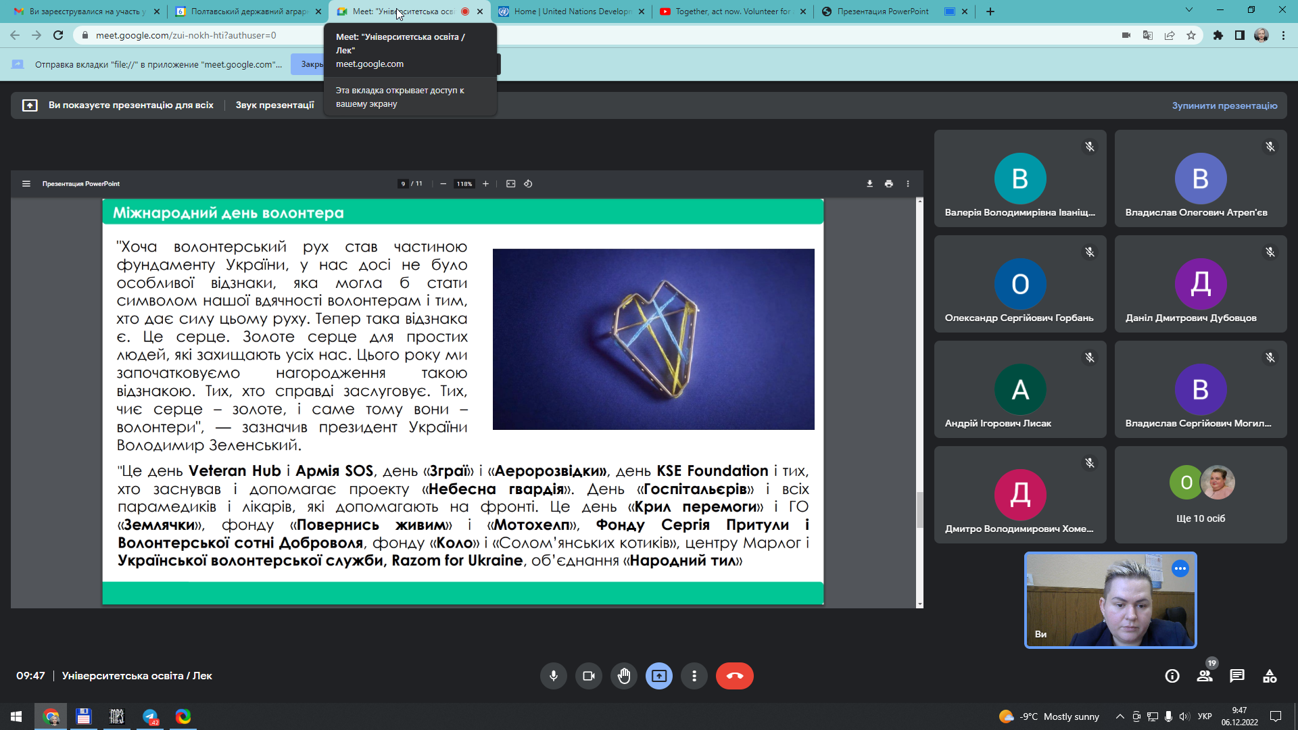Click Валерія Володимирівна participant tile
This screenshot has width=1298, height=730.
pyautogui.click(x=1020, y=178)
